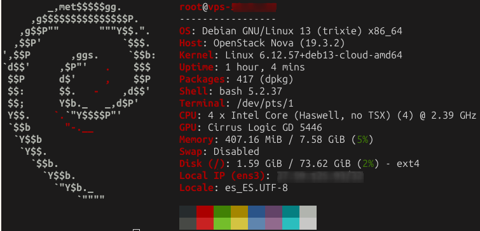
Task: Click the dark green color swatch in top row
Action: point(222,211)
